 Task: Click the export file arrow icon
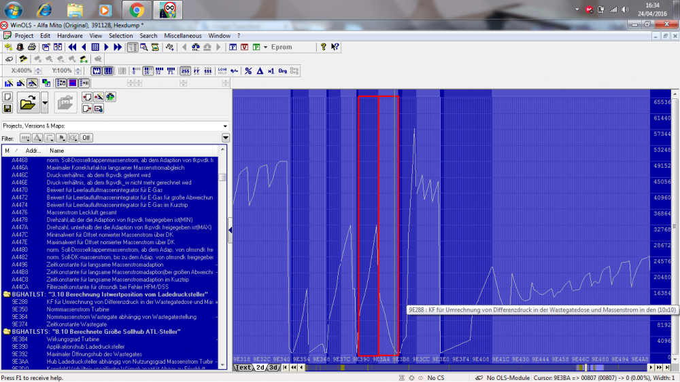87,109
